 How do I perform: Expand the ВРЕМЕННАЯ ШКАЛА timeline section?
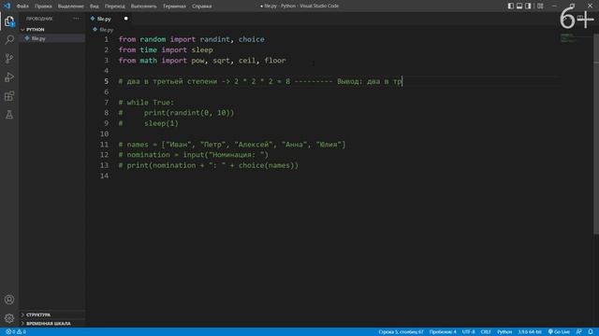[52, 324]
